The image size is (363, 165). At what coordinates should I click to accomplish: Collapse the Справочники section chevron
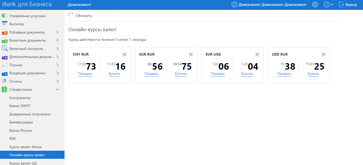tap(58, 89)
